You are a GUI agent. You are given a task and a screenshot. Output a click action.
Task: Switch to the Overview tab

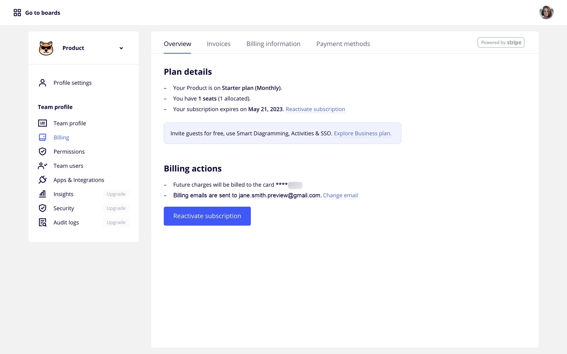177,44
